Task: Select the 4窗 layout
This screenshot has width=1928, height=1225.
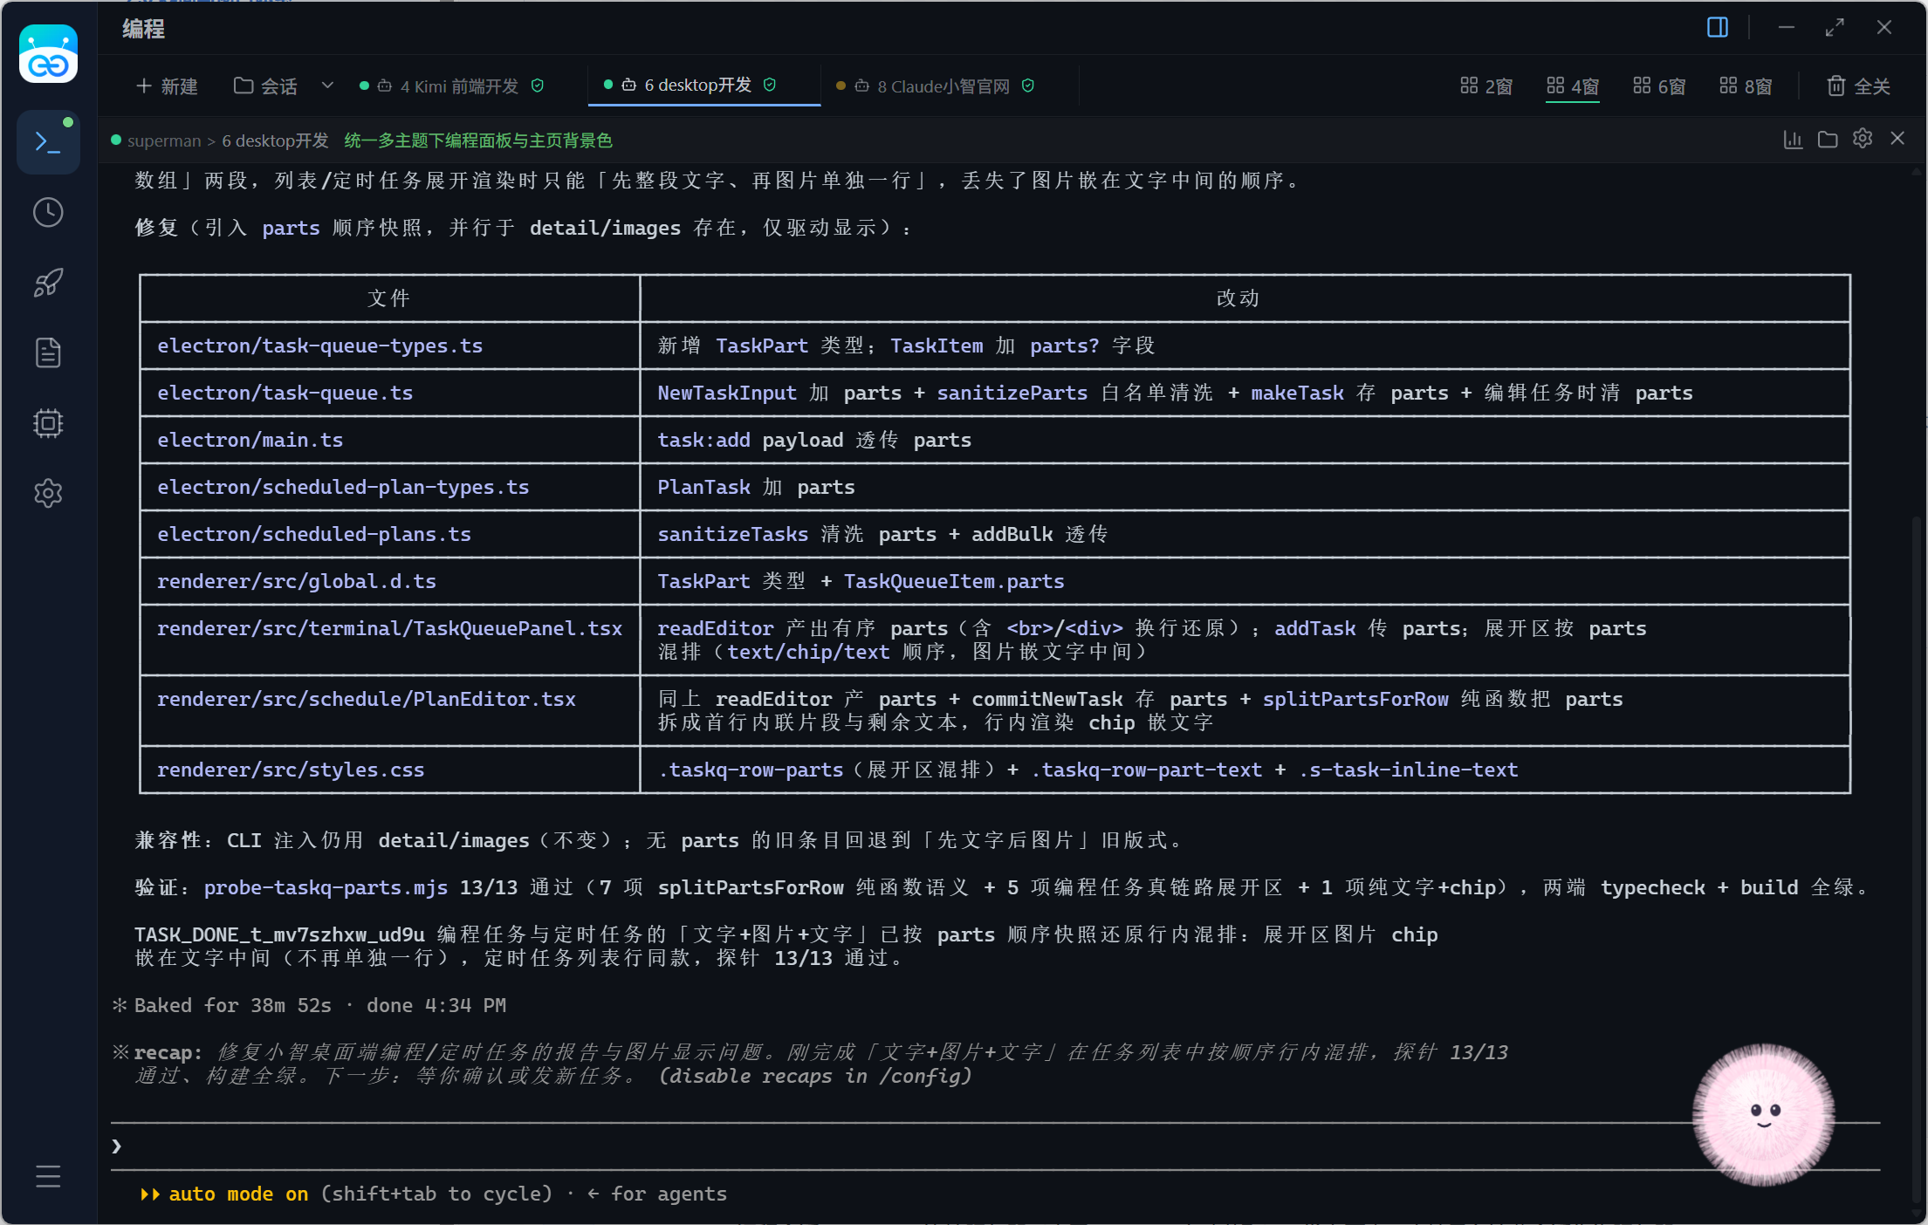Action: pyautogui.click(x=1573, y=86)
